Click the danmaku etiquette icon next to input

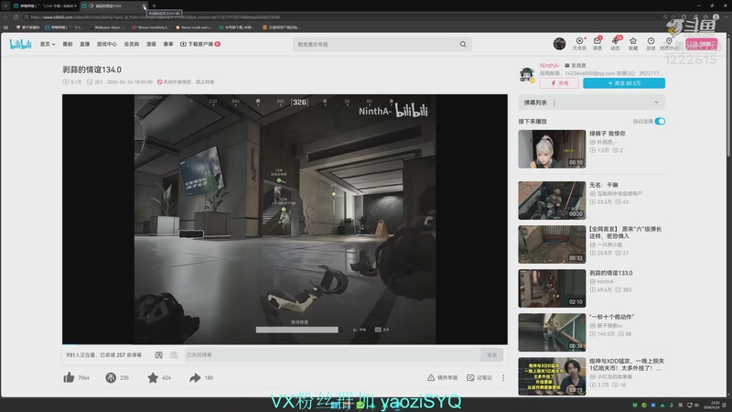click(174, 355)
